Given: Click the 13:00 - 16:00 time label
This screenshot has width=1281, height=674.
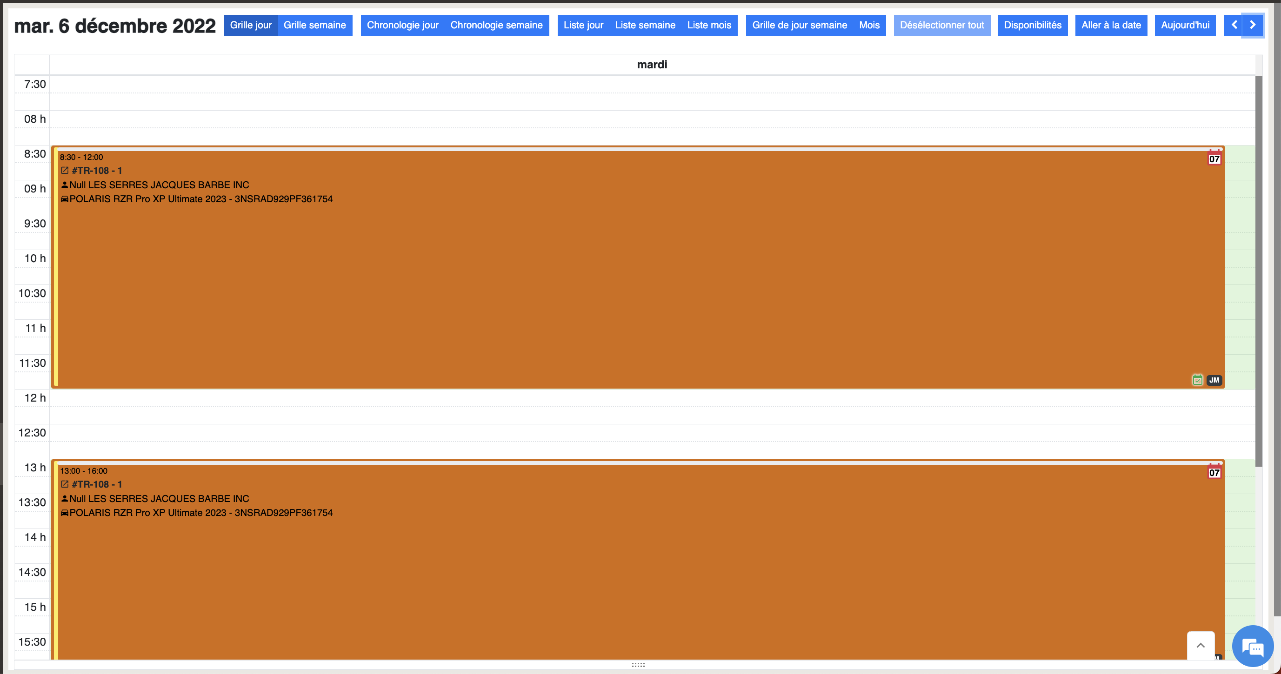Looking at the screenshot, I should 84,471.
